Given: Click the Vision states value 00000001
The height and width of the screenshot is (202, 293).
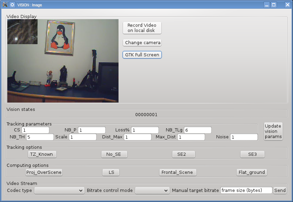Looking at the screenshot, I should [x=146, y=114].
